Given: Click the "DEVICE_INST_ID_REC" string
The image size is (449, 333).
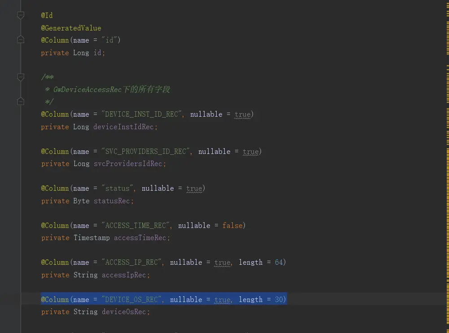Looking at the screenshot, I should (x=141, y=114).
